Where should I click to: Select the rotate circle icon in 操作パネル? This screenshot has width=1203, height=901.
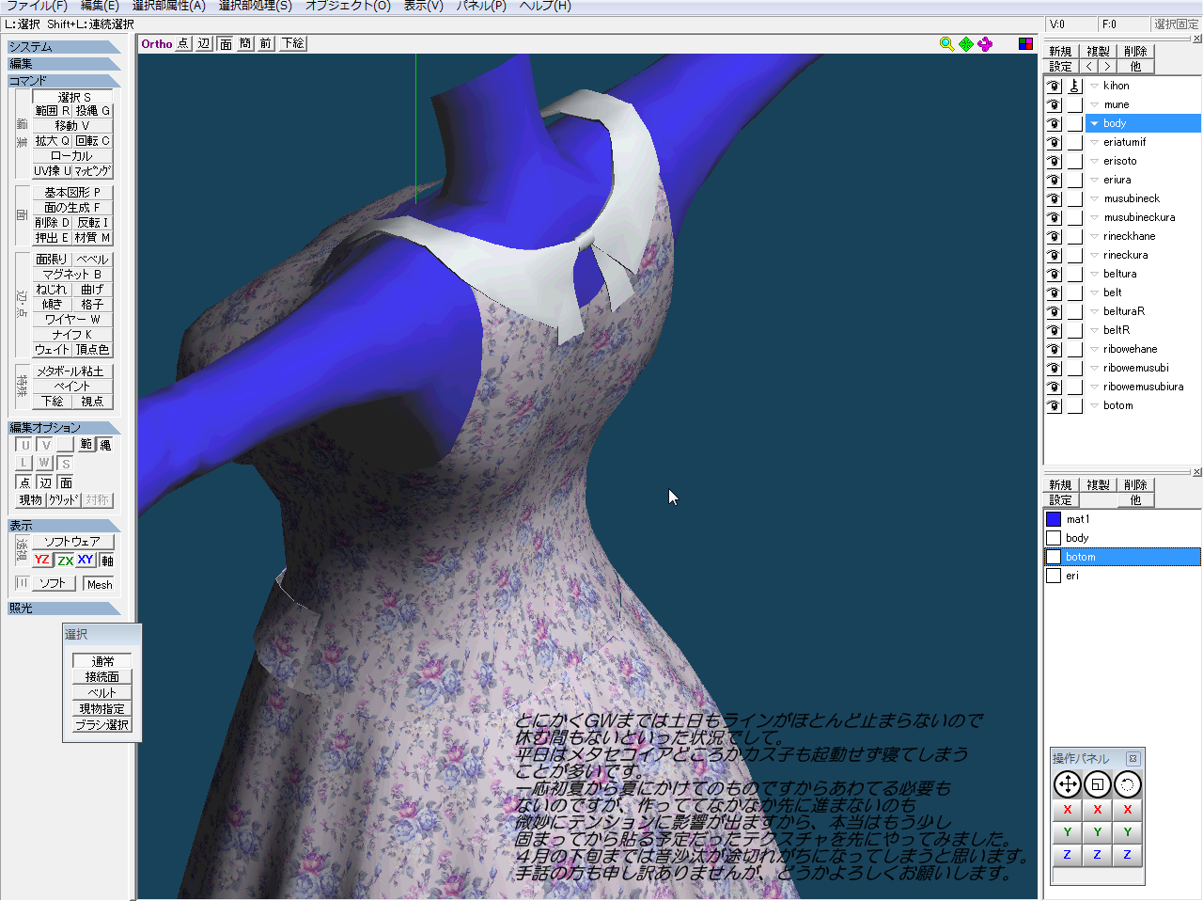(x=1127, y=784)
